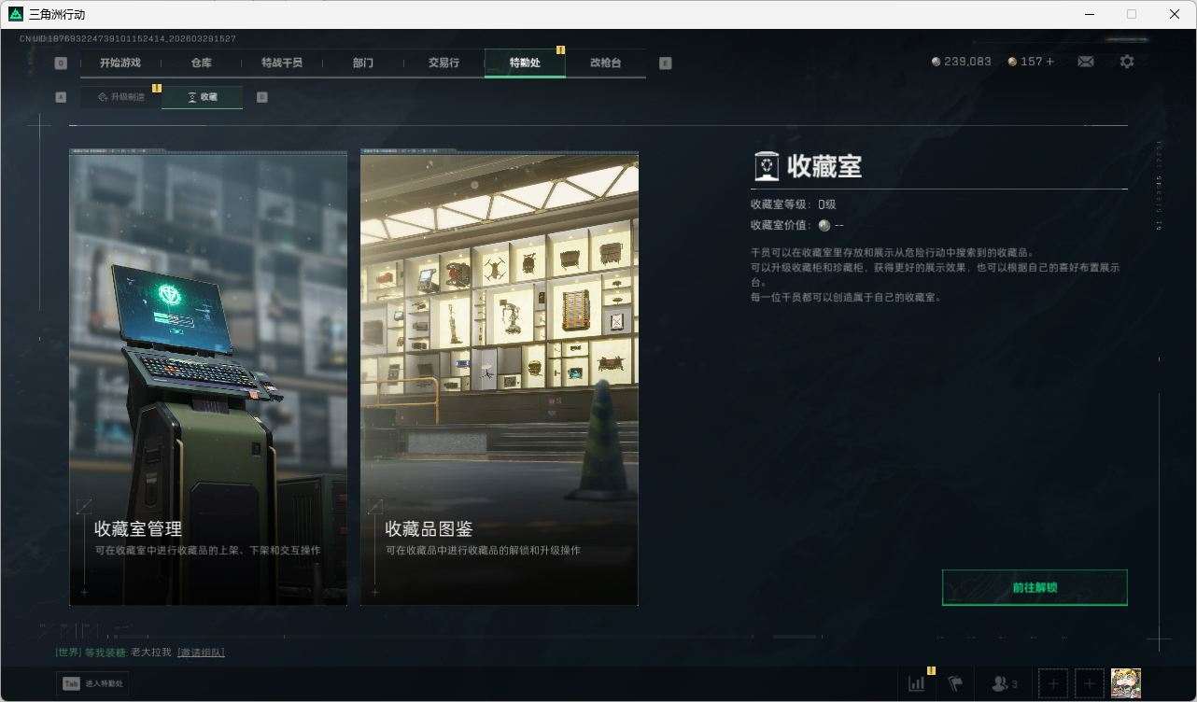The height and width of the screenshot is (702, 1197).
Task: Open the 收藏室管理 card
Action: click(208, 379)
